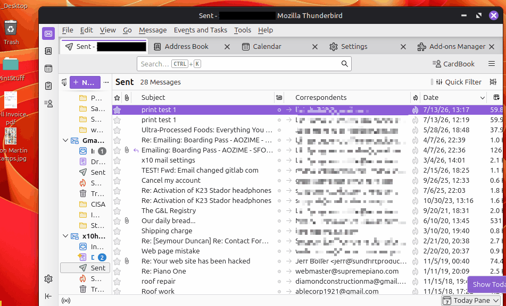Collapse the Gmail account tree
Screen dimensions: 506x306
pos(65,140)
